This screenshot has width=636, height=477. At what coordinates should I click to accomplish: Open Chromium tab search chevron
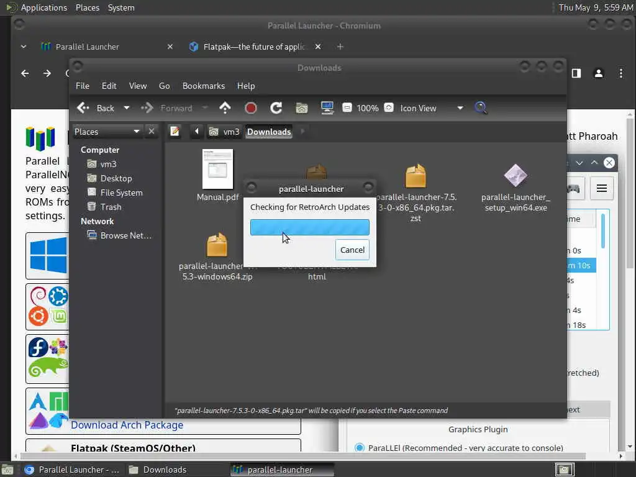[x=24, y=47]
